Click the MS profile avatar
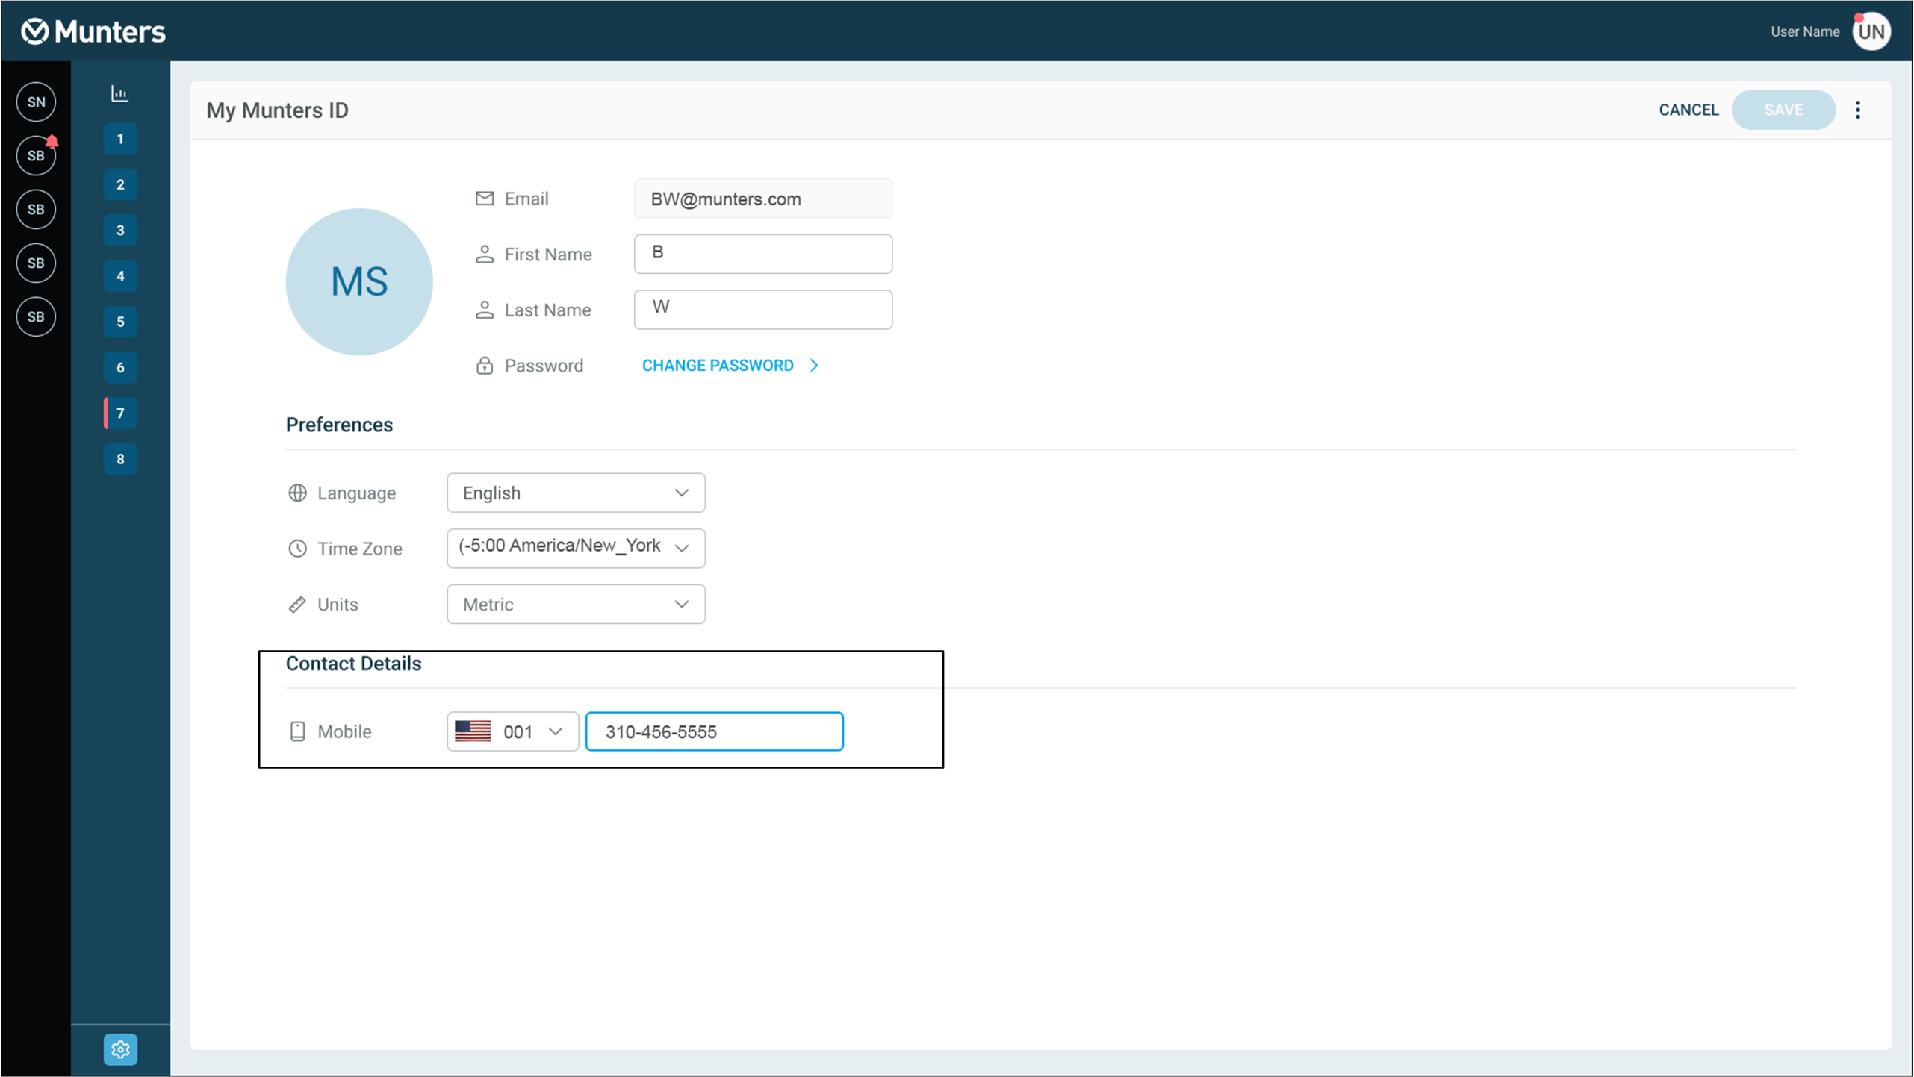The image size is (1914, 1077). 359,281
